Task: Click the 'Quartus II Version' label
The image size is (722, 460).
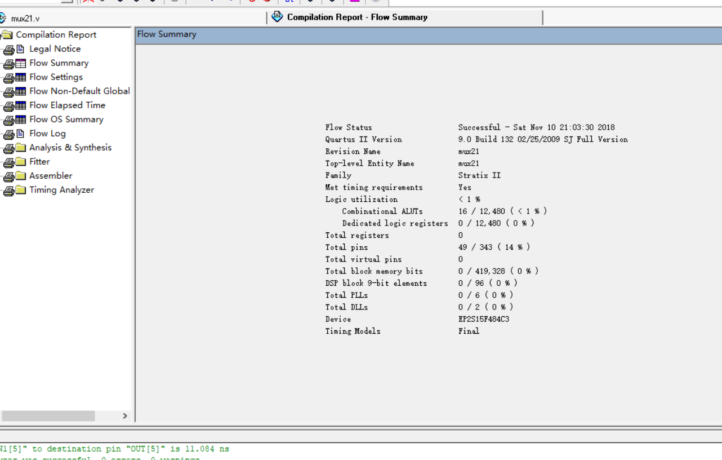Action: (363, 139)
